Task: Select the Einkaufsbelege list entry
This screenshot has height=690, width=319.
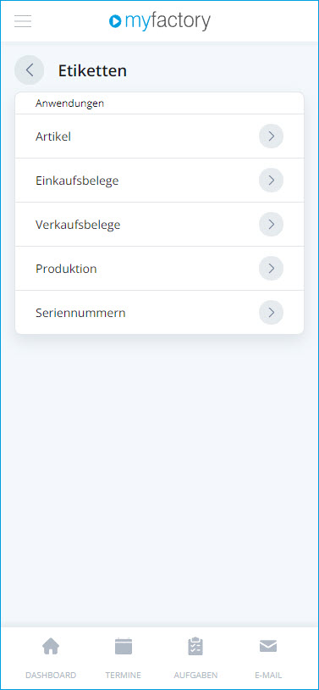Action: (x=159, y=181)
